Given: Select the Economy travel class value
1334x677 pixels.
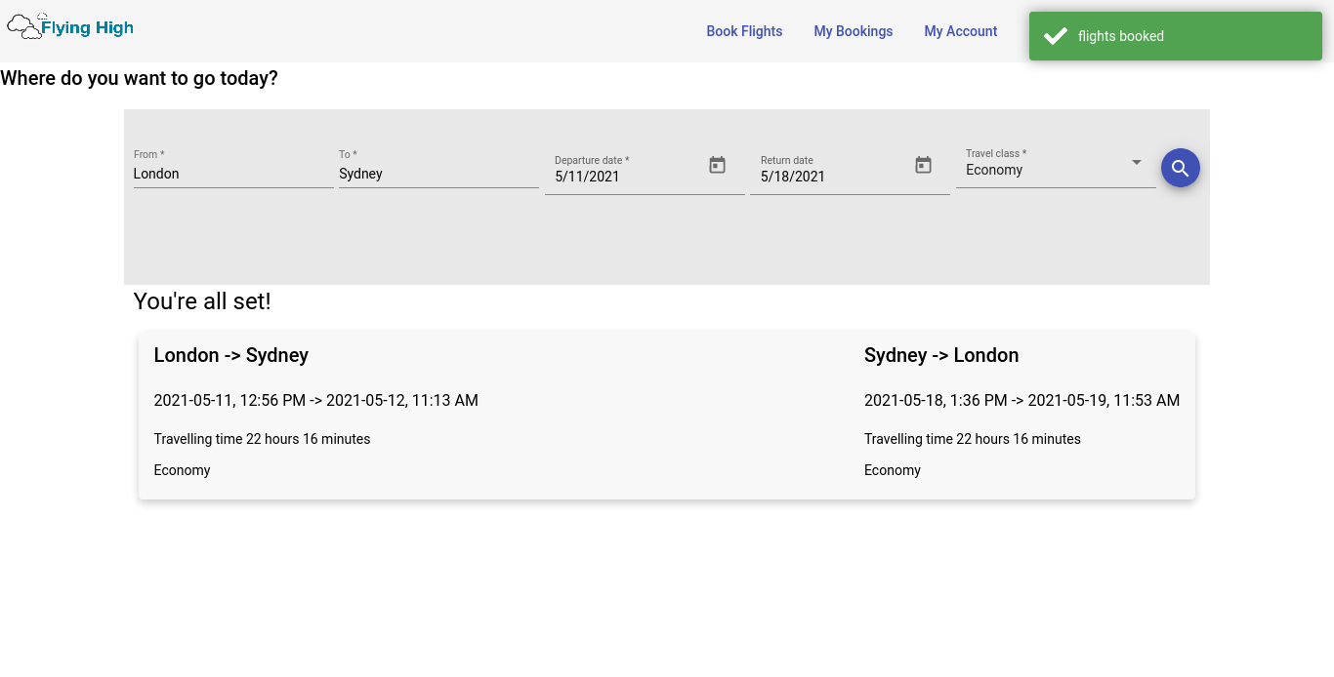Looking at the screenshot, I should click(x=994, y=170).
